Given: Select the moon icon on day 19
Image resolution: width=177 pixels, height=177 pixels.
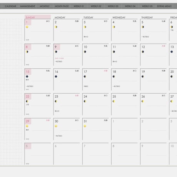Looking at the screenshot, I should click(x=143, y=77).
